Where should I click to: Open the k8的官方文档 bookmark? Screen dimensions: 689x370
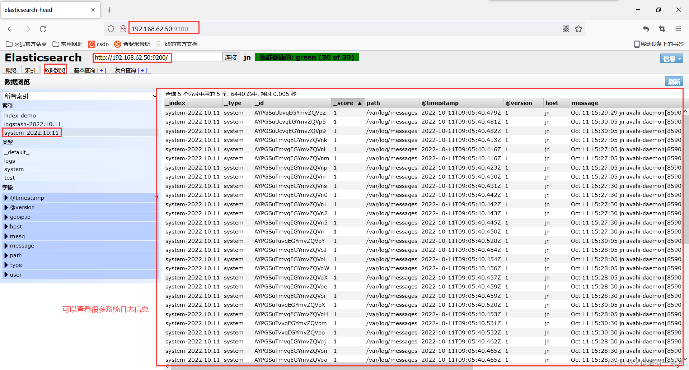[177, 44]
